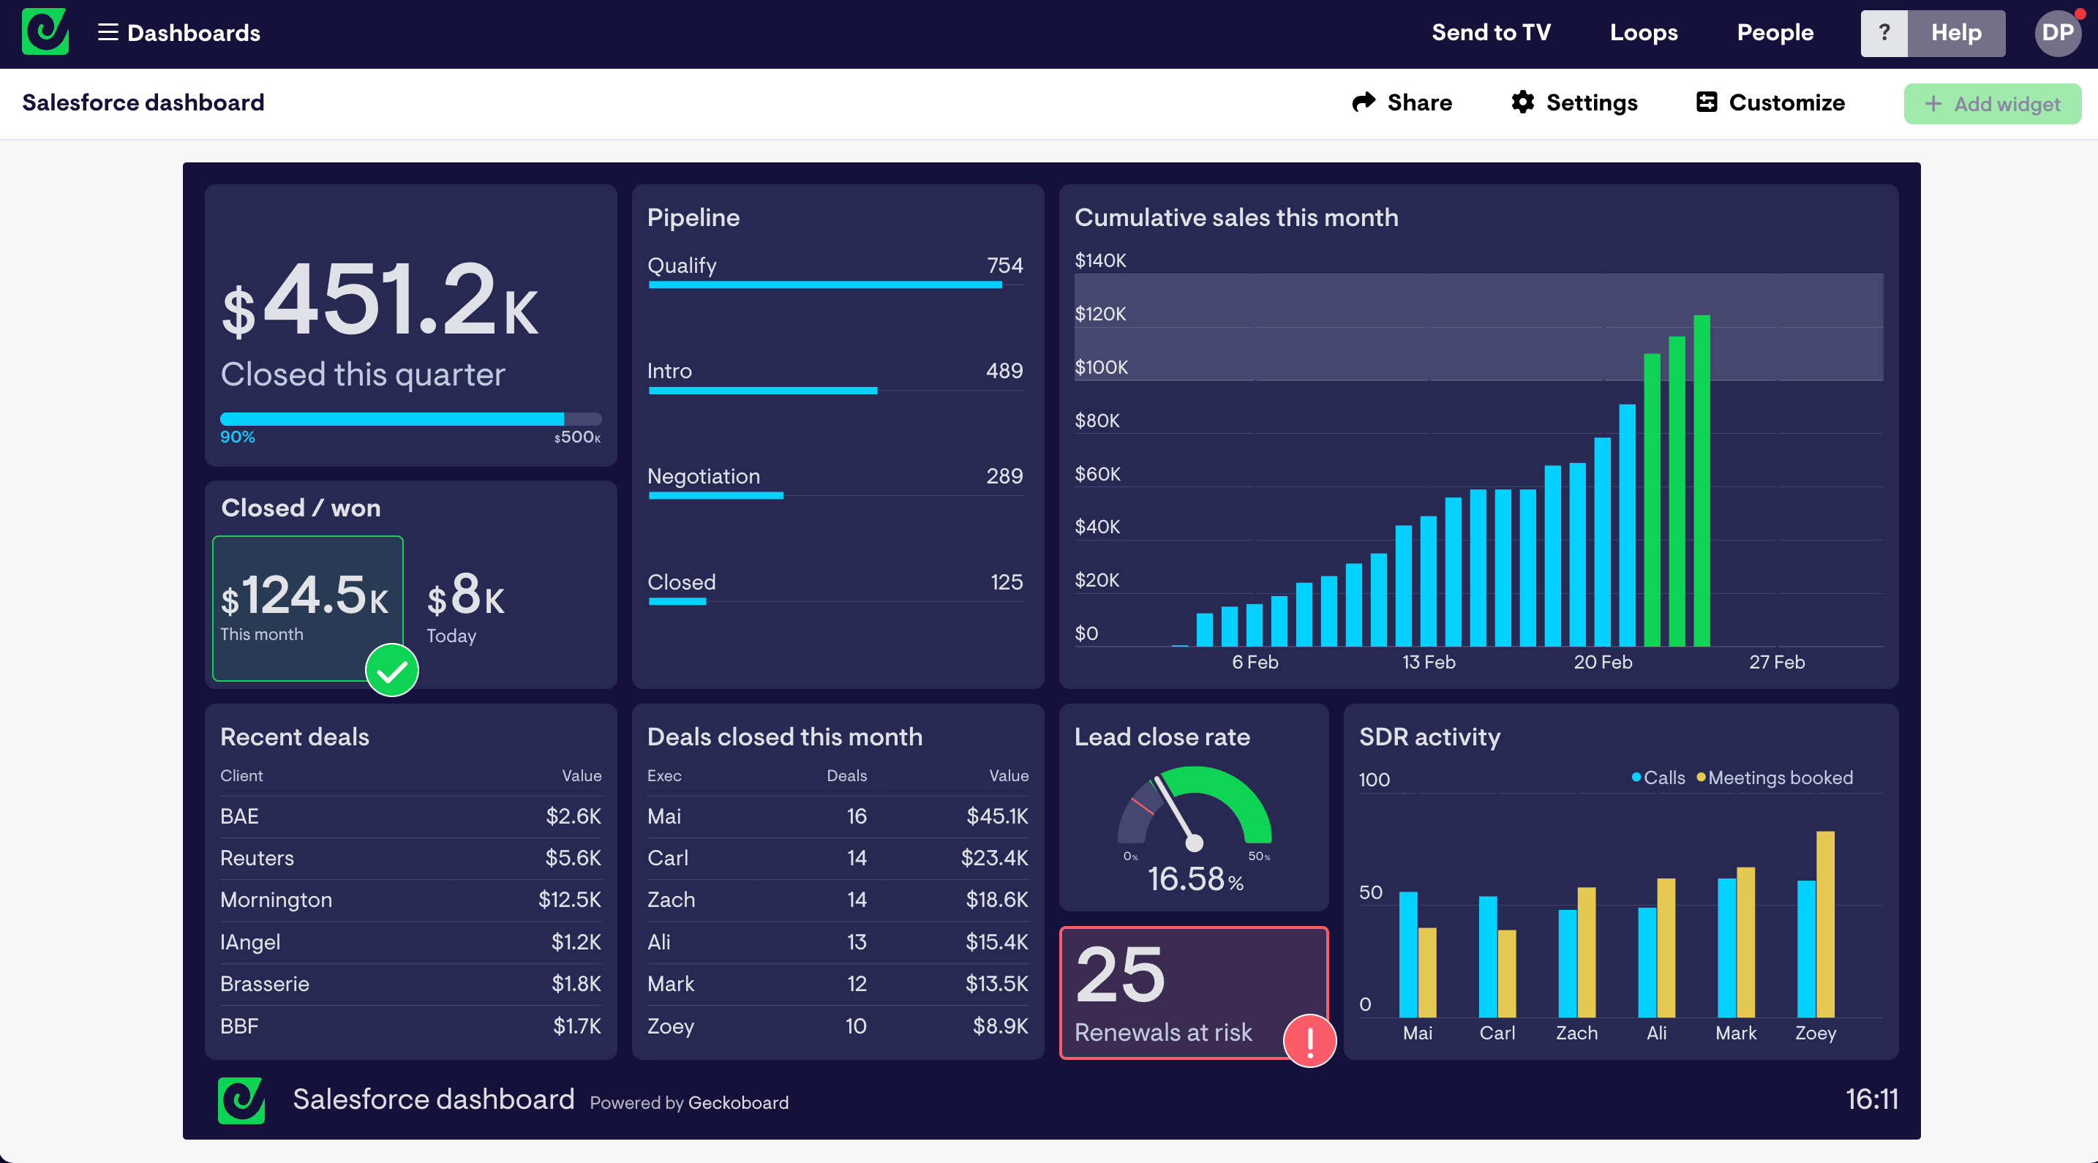Click the Customize icon
Viewport: 2098px width, 1163px height.
pyautogui.click(x=1708, y=101)
